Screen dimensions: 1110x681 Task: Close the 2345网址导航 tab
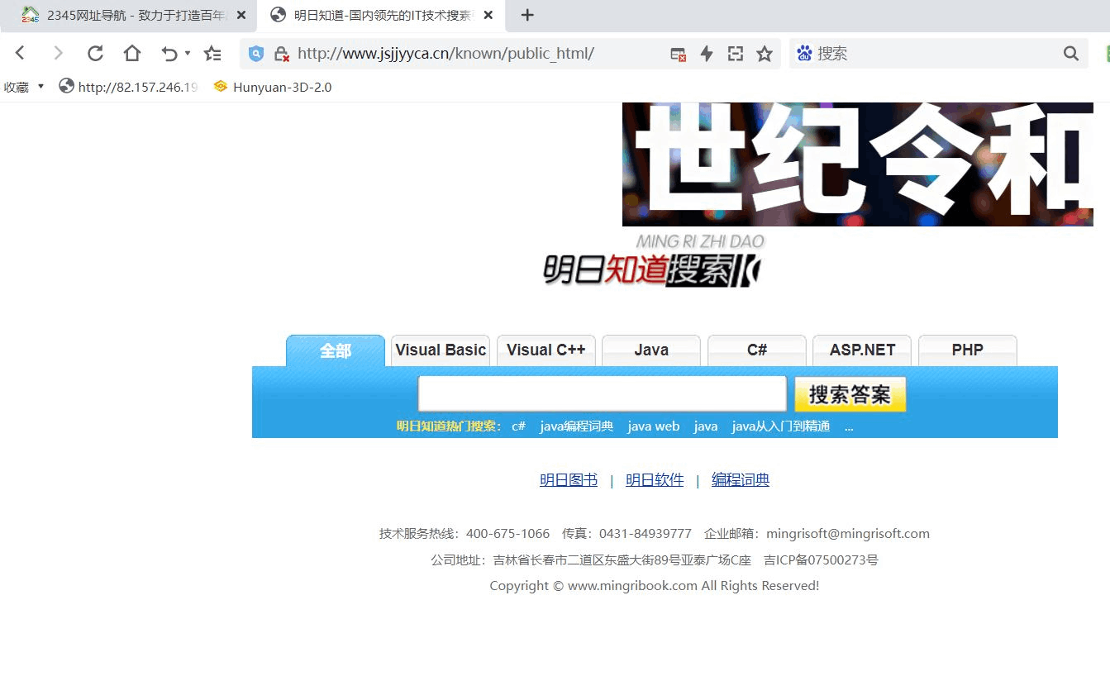[x=241, y=15]
